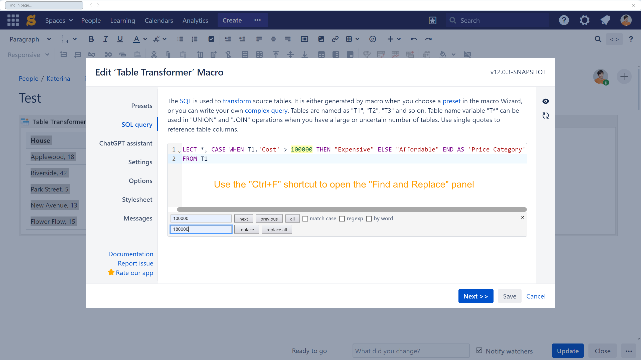Viewport: 641px width, 360px height.
Task: Enable the match case checkbox
Action: pyautogui.click(x=305, y=219)
